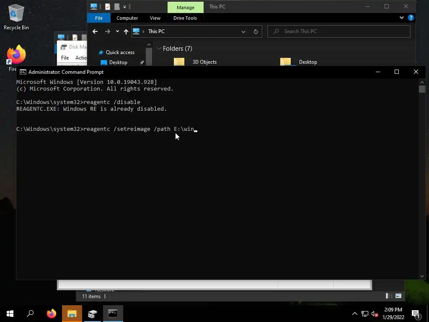The image size is (429, 322).
Task: Switch Explorer to large icons view
Action: pos(398,296)
